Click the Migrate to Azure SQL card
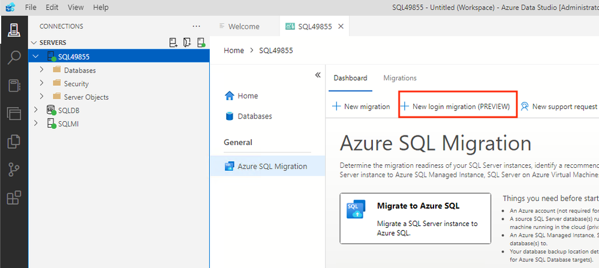The image size is (599, 268). coord(416,218)
